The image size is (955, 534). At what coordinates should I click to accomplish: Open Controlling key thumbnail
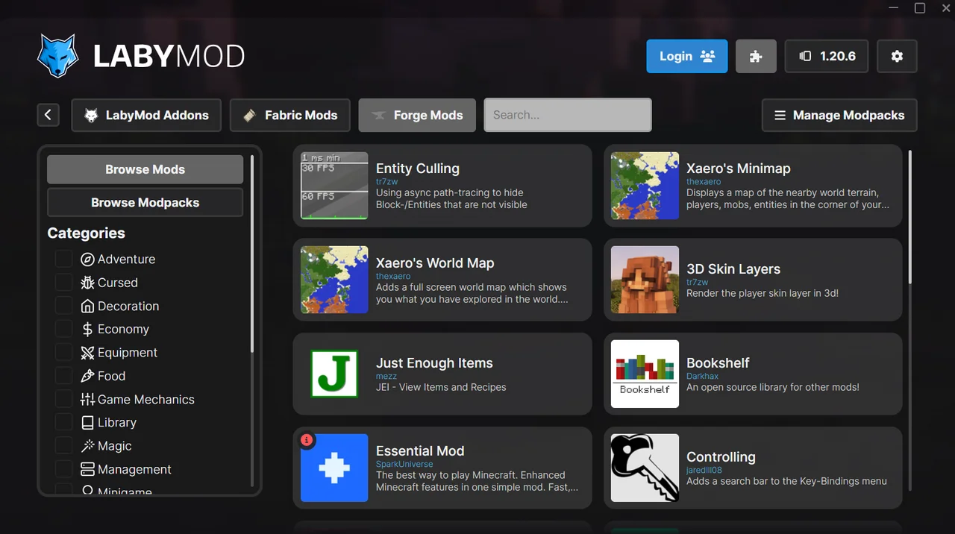point(645,468)
